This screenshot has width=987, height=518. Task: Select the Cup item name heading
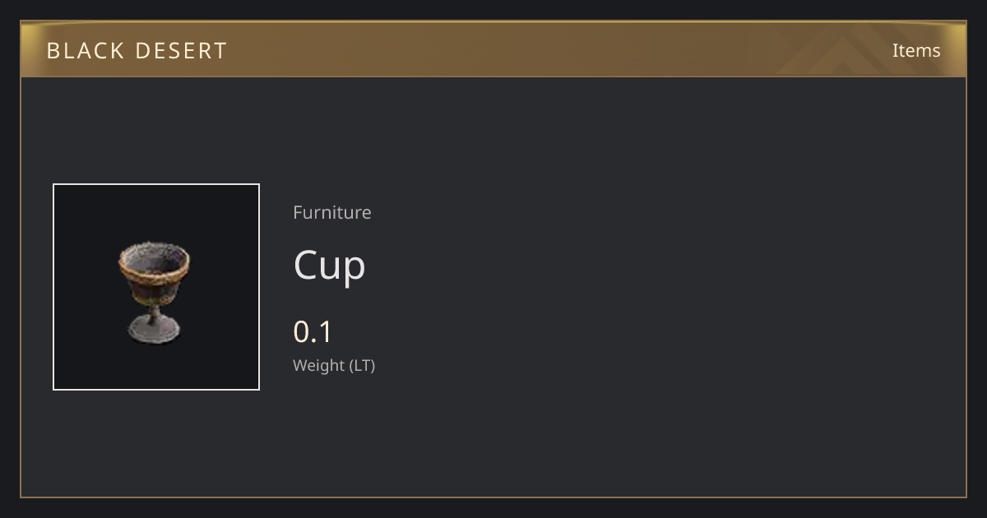329,266
